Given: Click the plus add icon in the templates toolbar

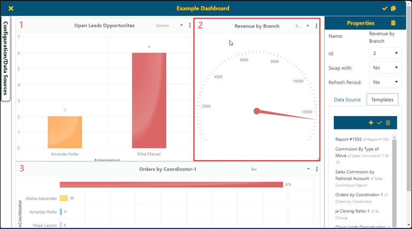Looking at the screenshot, I should pyautogui.click(x=371, y=123).
